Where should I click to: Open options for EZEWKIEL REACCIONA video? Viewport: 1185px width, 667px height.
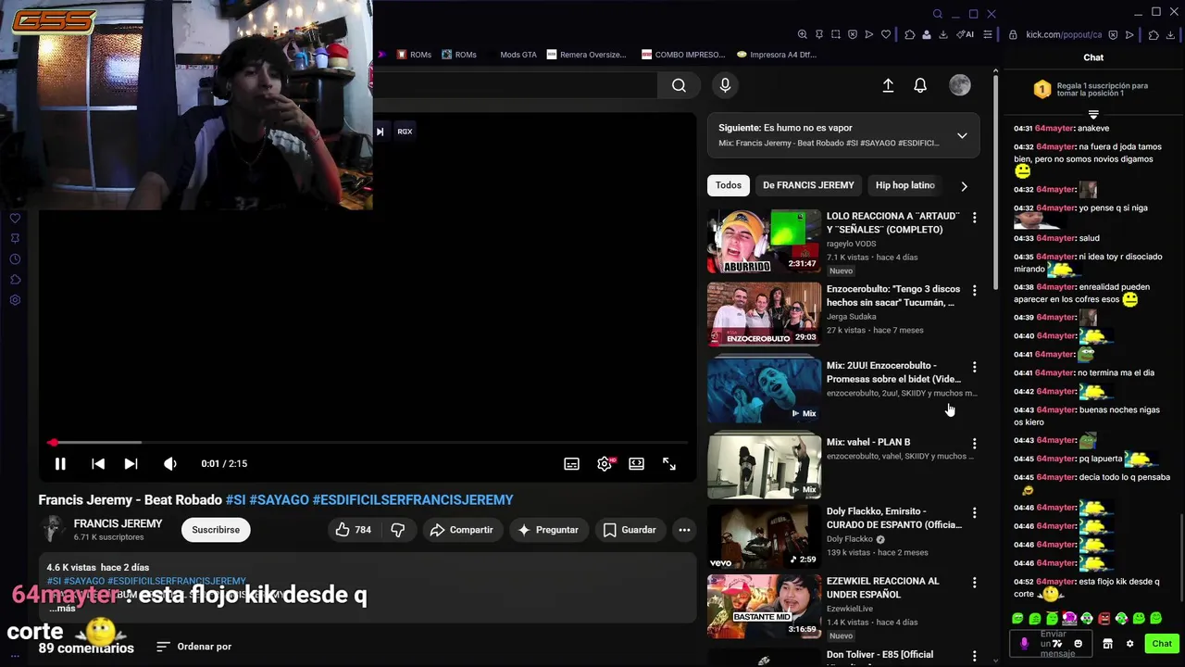(974, 582)
